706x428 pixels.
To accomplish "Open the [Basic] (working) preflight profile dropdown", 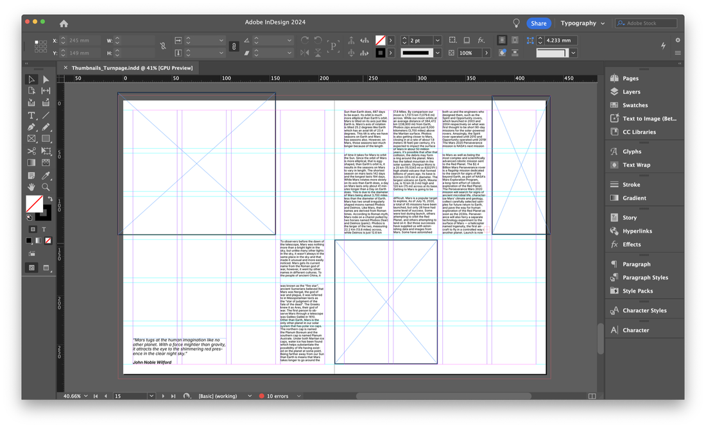I will pos(250,396).
